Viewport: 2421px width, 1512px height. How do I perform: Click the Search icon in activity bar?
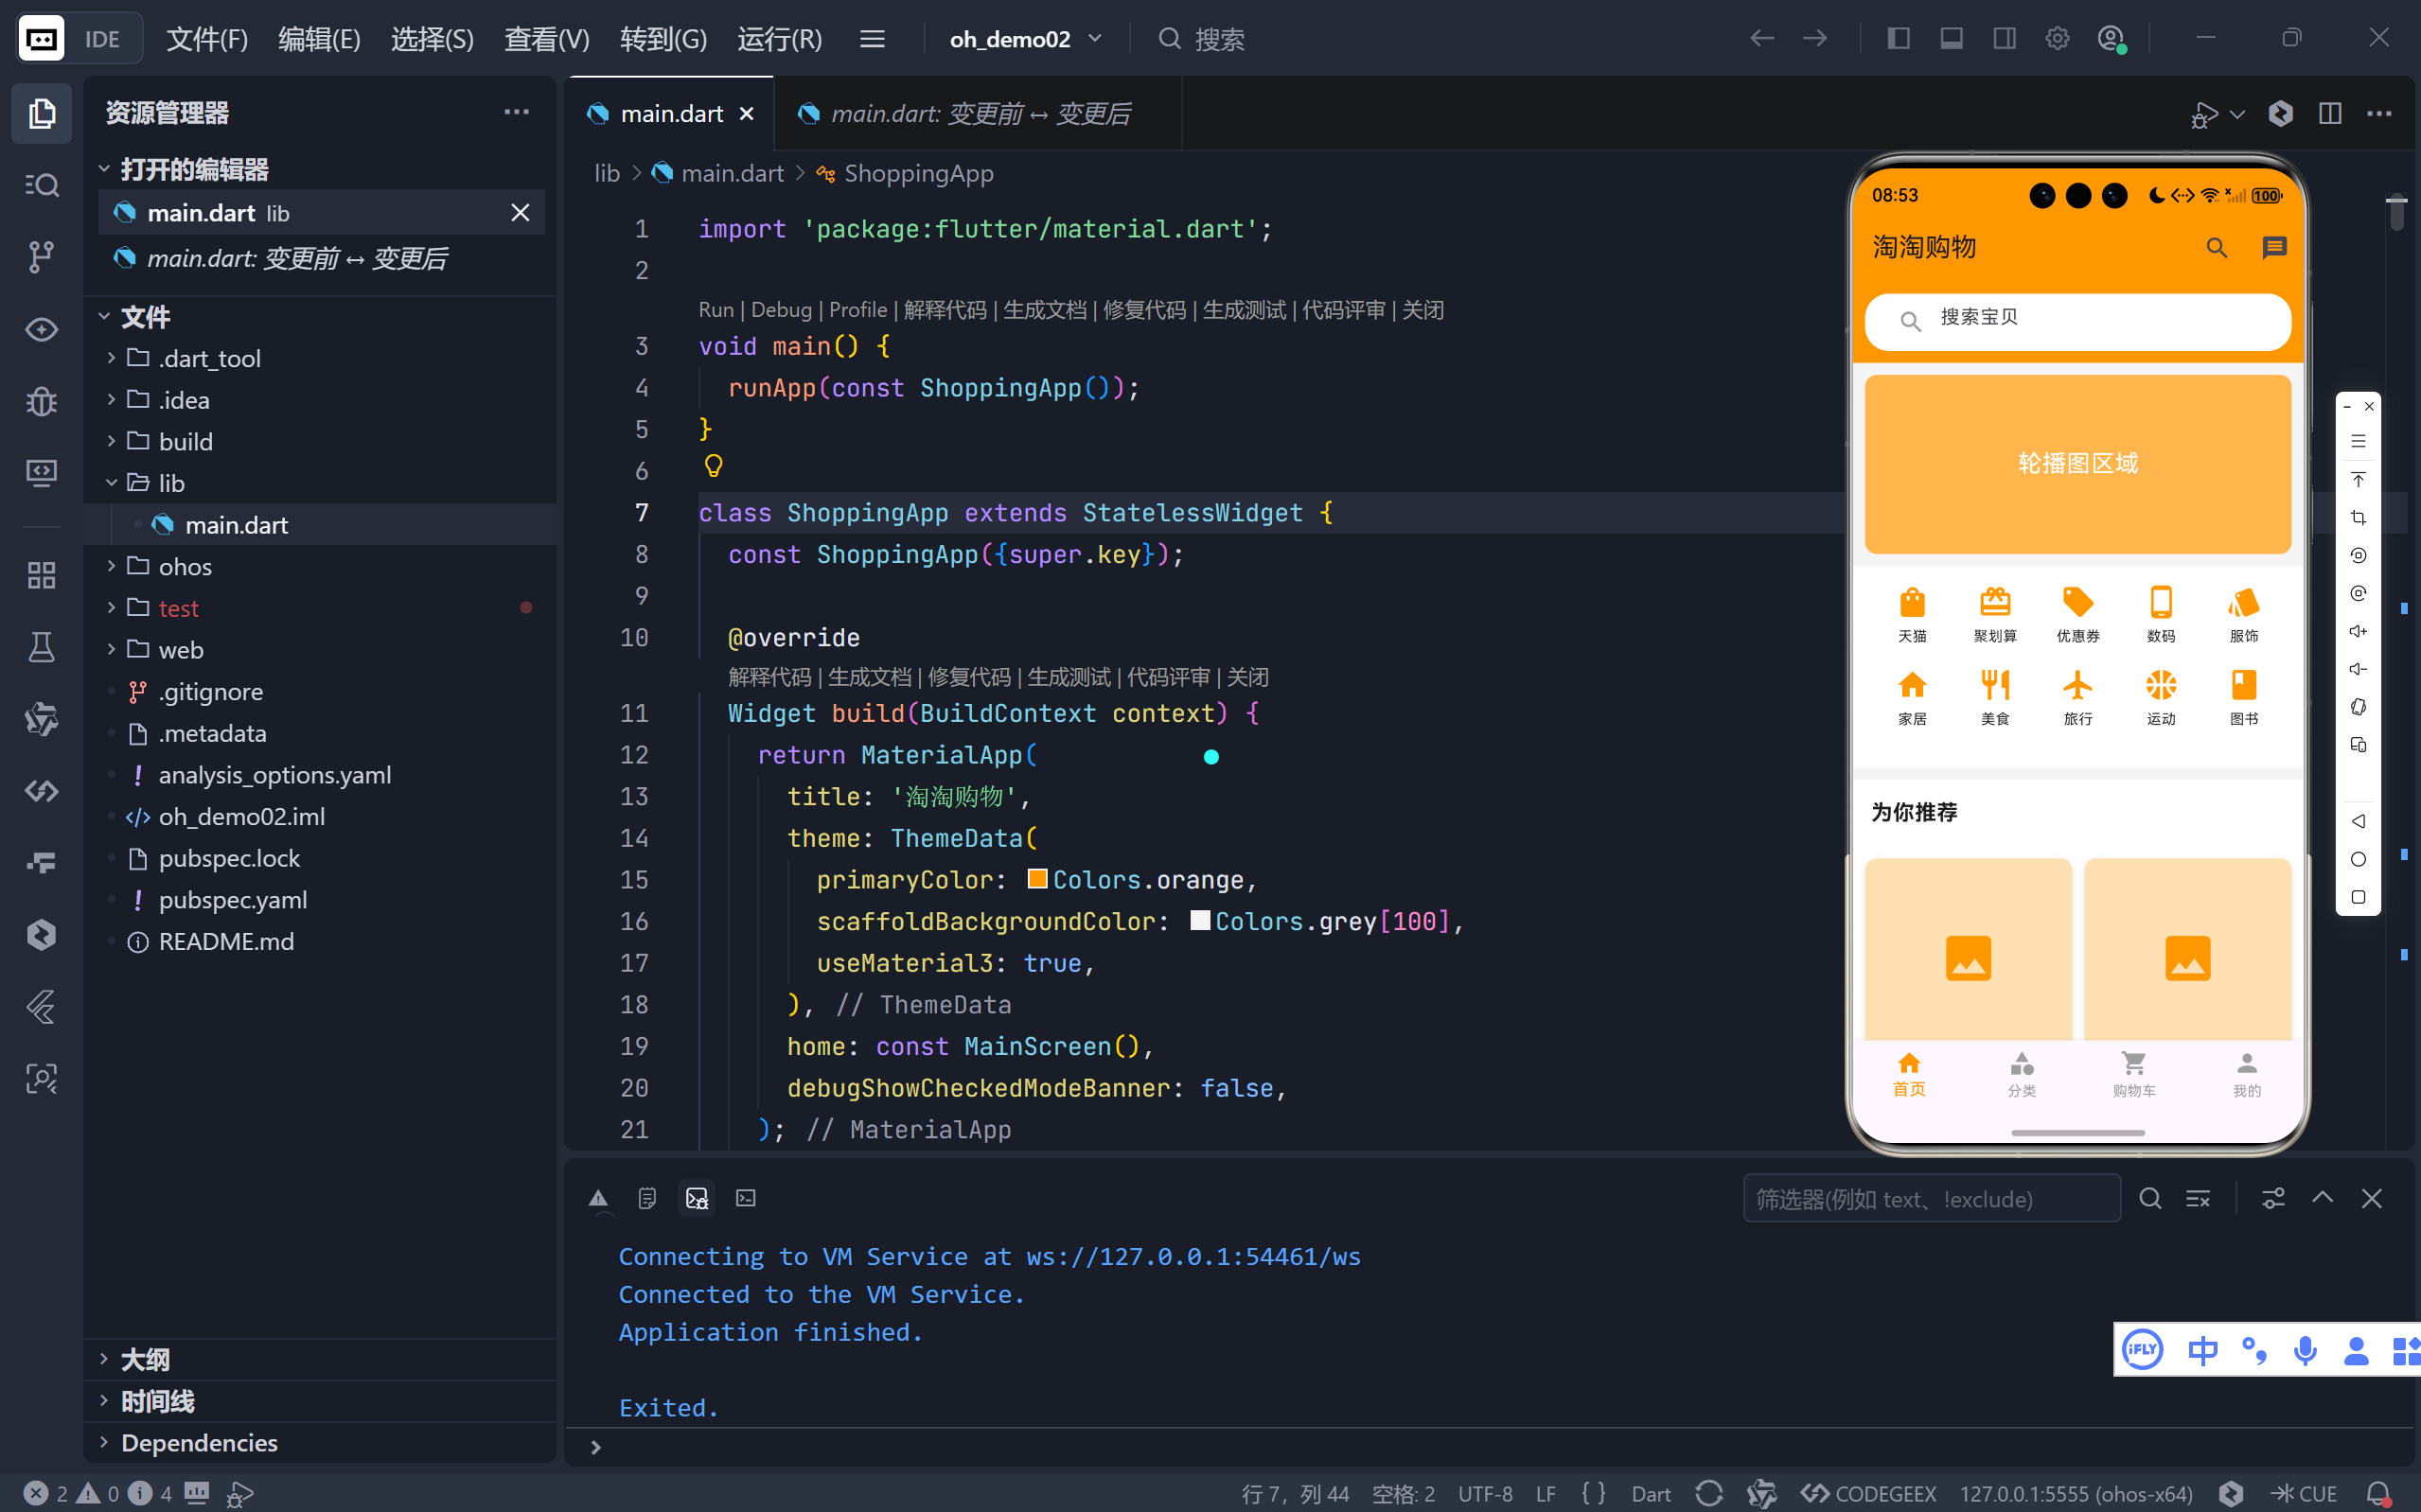pyautogui.click(x=41, y=185)
